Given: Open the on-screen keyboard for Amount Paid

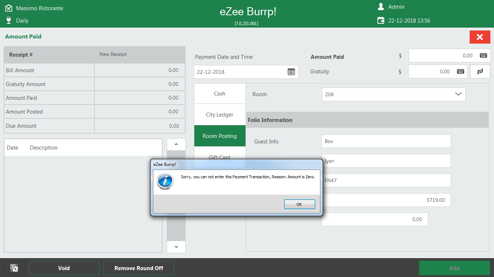Looking at the screenshot, I should pyautogui.click(x=483, y=56).
